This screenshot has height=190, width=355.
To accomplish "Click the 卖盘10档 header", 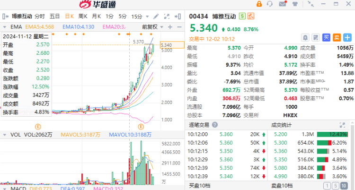I will [x=282, y=186].
